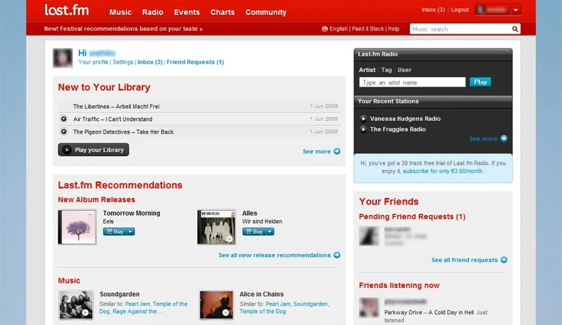
Task: Switch radio to Artist tab
Action: pos(367,70)
